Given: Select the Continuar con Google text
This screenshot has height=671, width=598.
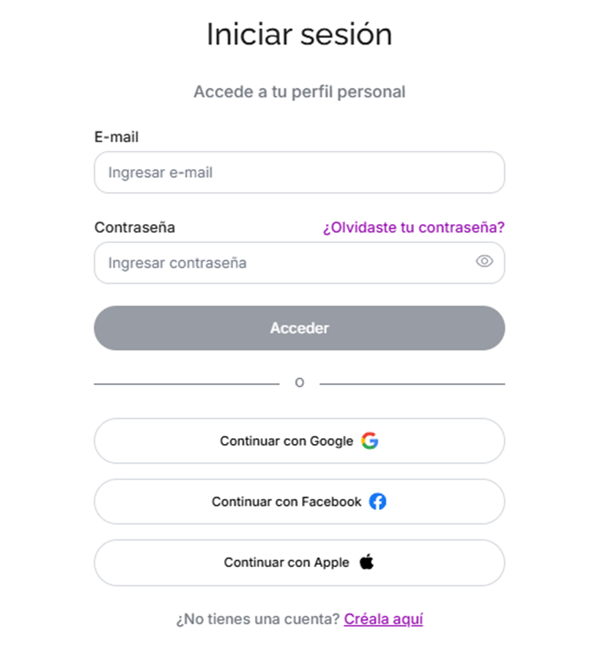Looking at the screenshot, I should pyautogui.click(x=287, y=441).
